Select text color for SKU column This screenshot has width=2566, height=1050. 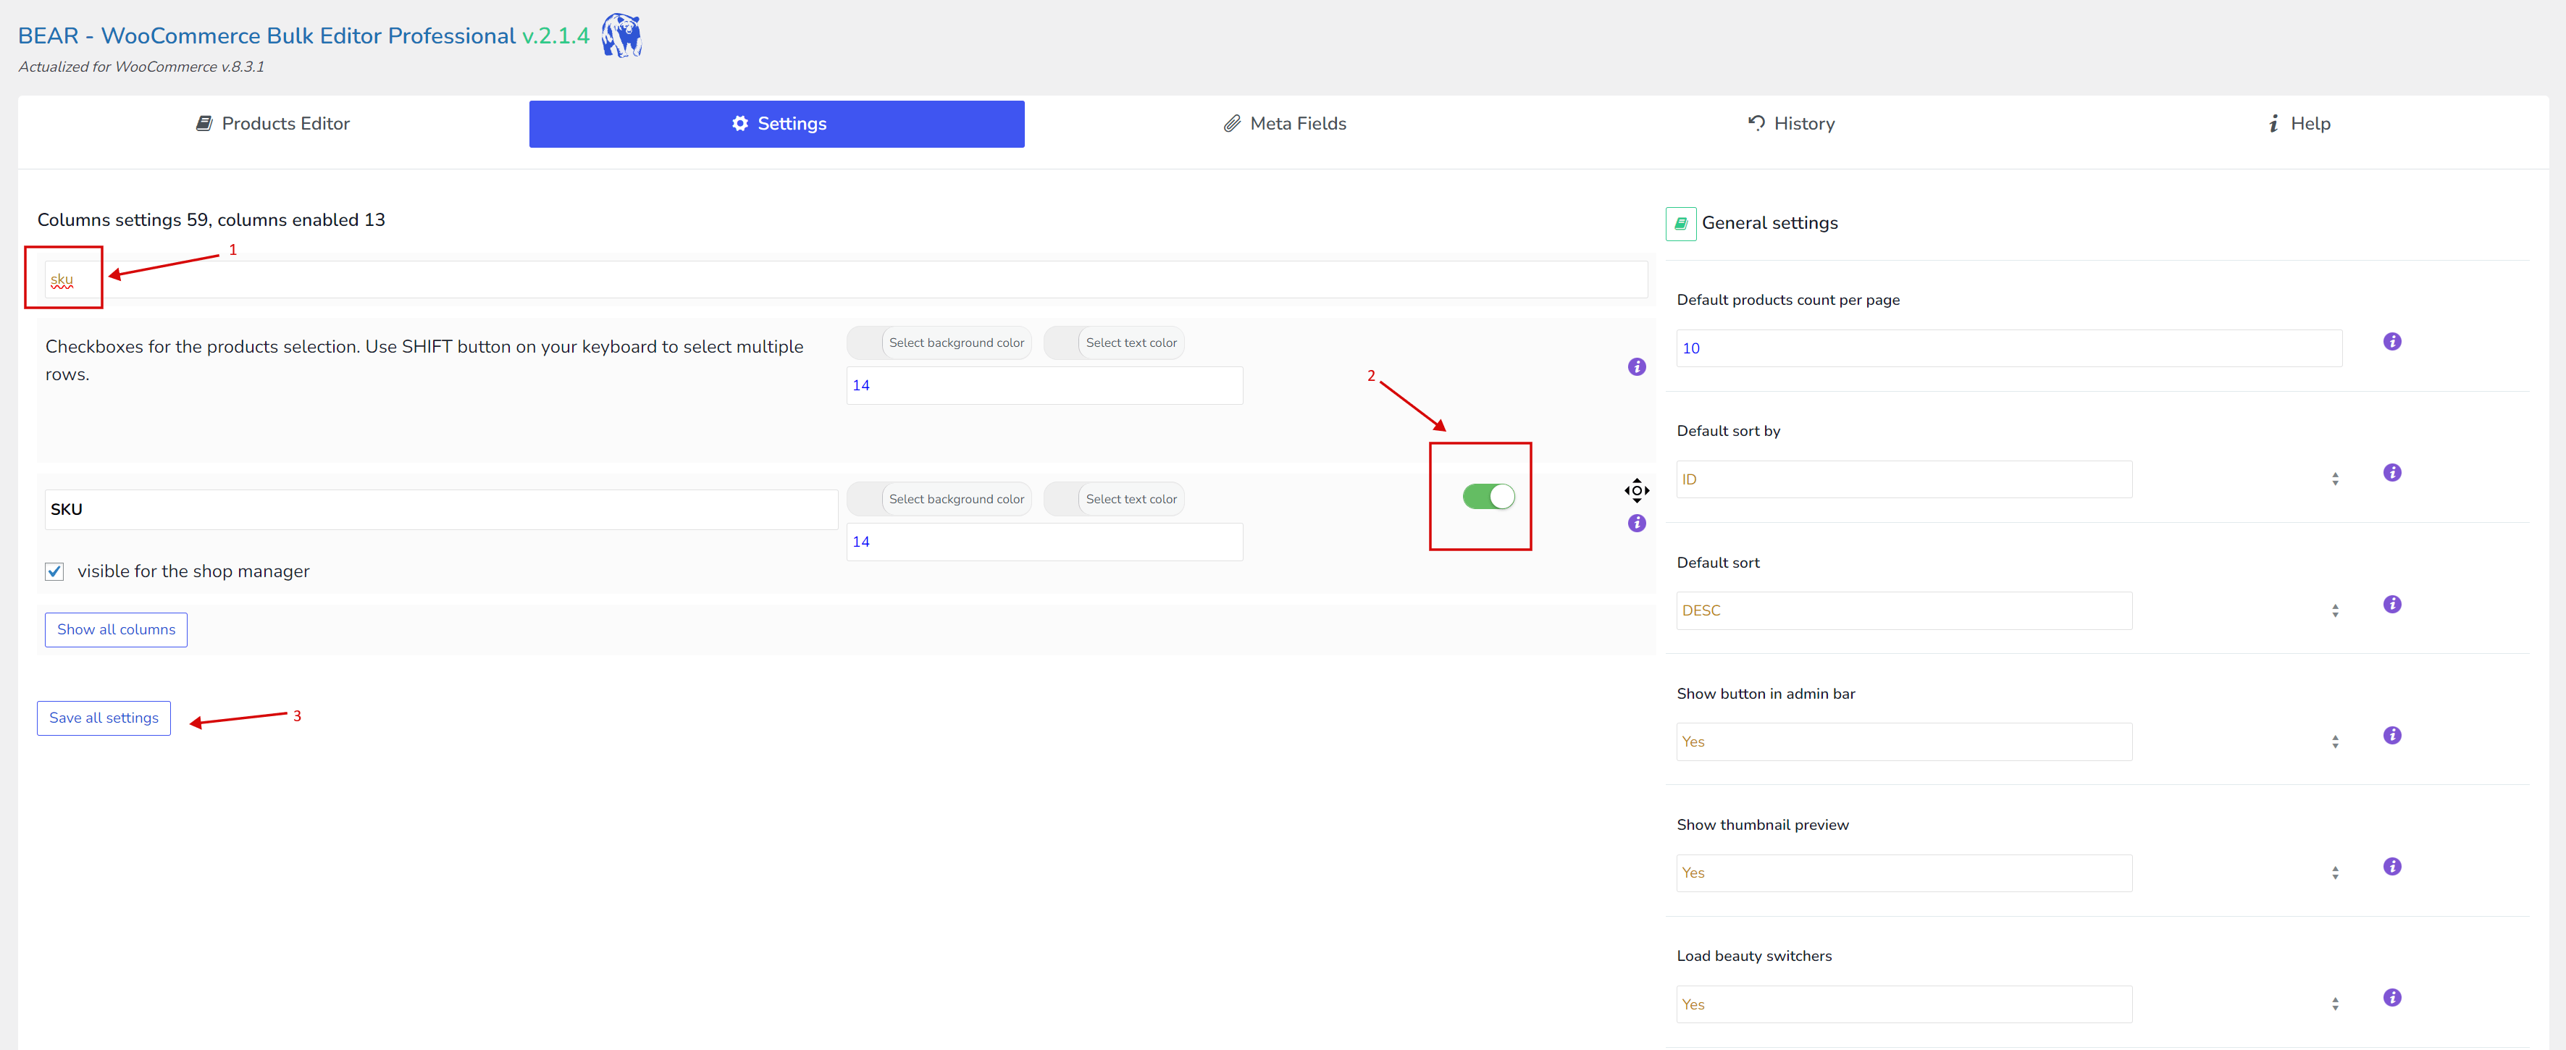(x=1114, y=499)
